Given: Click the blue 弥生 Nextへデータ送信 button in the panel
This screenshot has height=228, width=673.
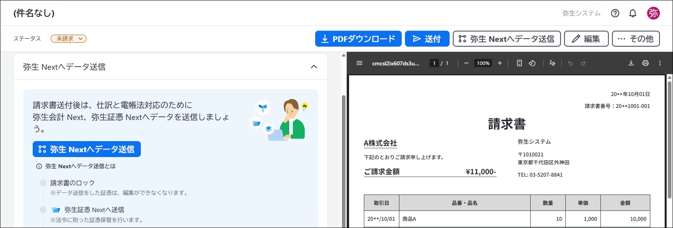Looking at the screenshot, I should [87, 149].
